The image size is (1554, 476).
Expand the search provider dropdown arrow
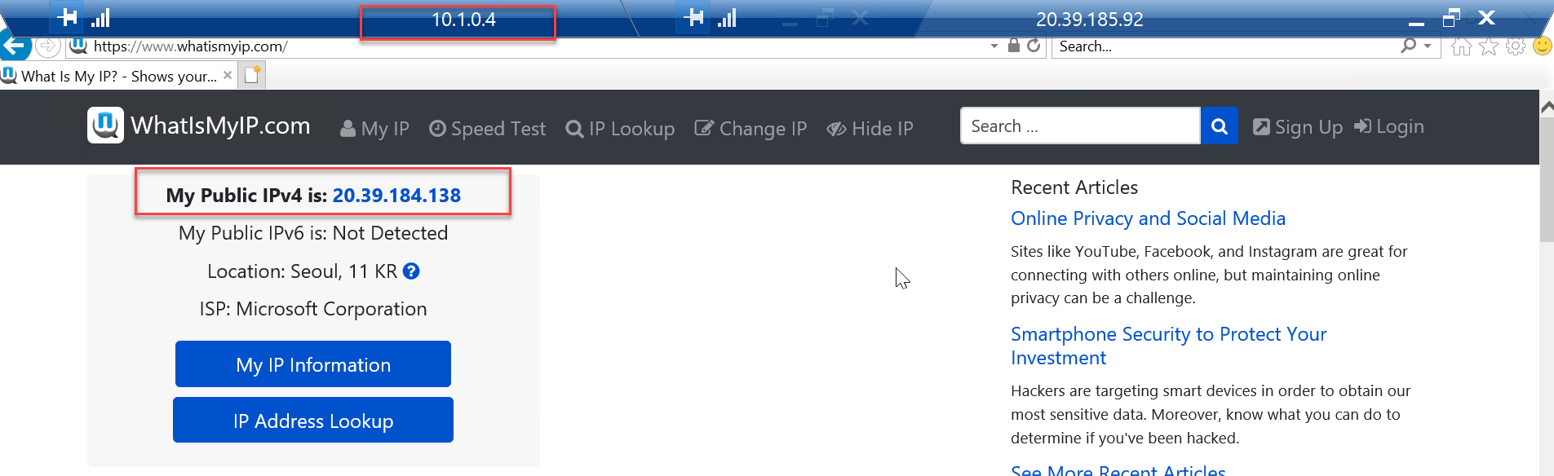[1428, 46]
